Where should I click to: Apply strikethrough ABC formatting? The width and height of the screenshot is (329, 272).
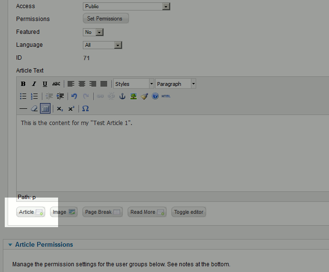pos(56,84)
